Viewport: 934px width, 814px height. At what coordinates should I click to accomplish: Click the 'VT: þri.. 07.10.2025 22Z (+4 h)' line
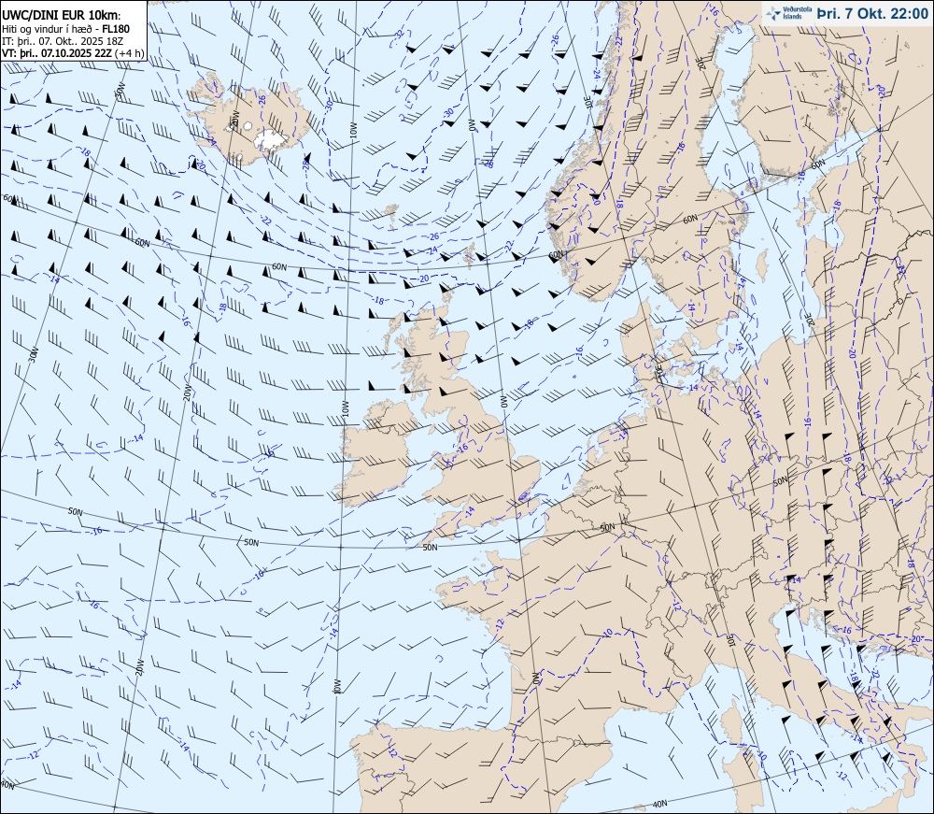click(x=72, y=52)
